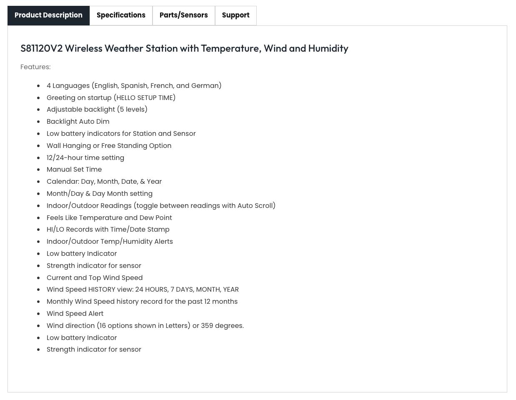Click Current and Top Wind Speed item
The width and height of the screenshot is (516, 400).
click(x=95, y=277)
